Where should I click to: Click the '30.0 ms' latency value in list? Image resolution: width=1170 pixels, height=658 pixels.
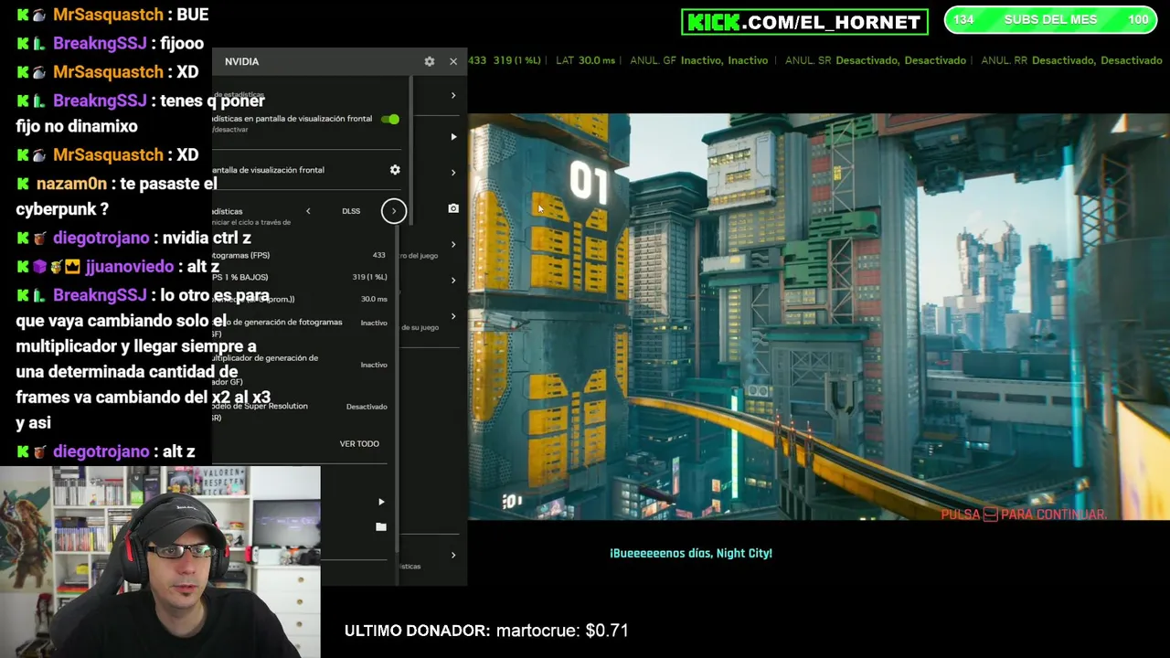(x=374, y=299)
